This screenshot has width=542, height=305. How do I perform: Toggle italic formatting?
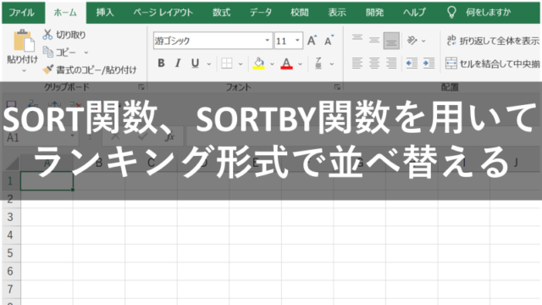(x=178, y=64)
